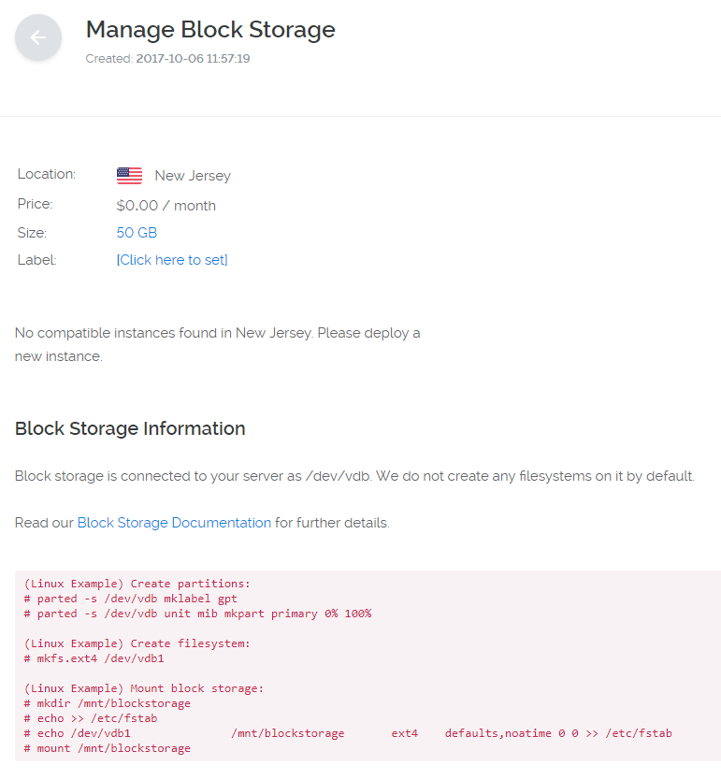Click the 'defaults,noatime 0 0' fstab line
The height and width of the screenshot is (780, 721).
[348, 732]
